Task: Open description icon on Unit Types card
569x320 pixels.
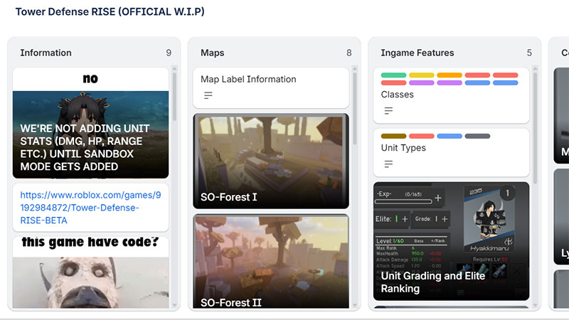Action: [x=388, y=164]
